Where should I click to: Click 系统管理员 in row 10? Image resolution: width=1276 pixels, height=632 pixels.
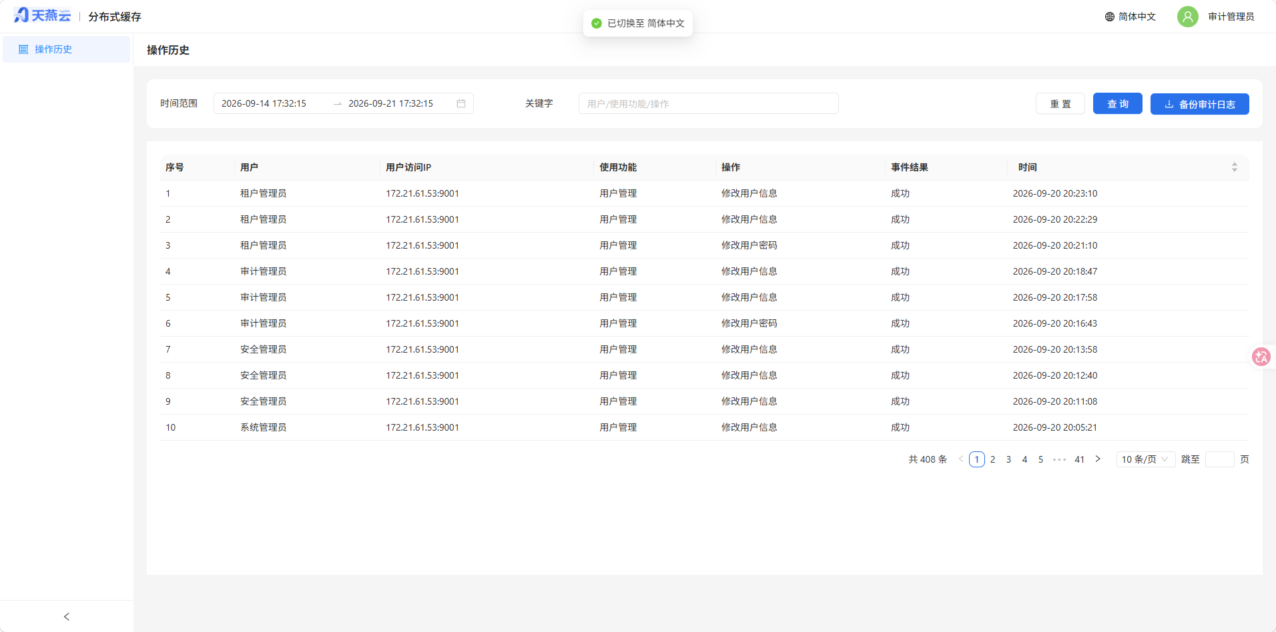tap(264, 427)
